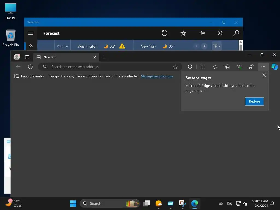Open search in the Weather app
Image resolution: width=280 pixels, height=210 pixels.
(236, 33)
